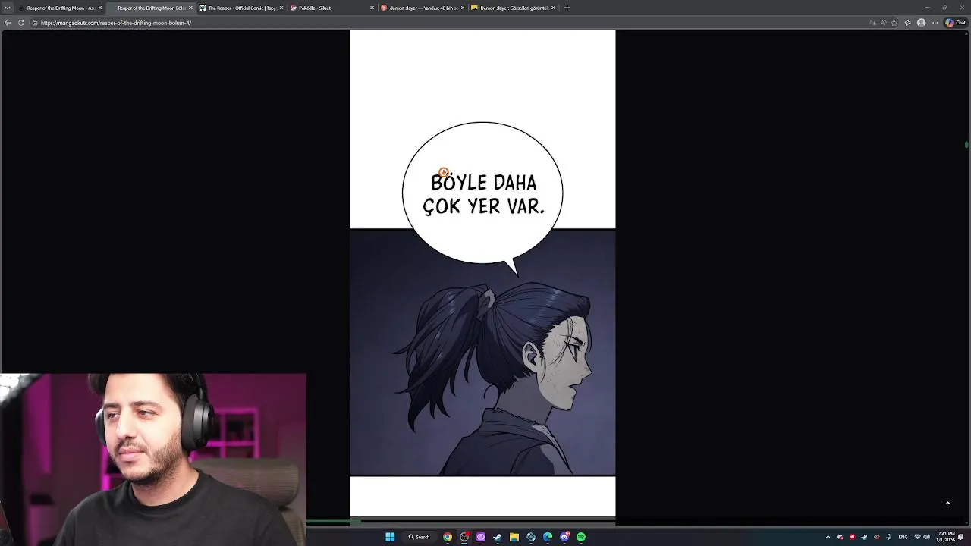The width and height of the screenshot is (971, 546).
Task: Click the manga panel image
Action: (x=482, y=352)
